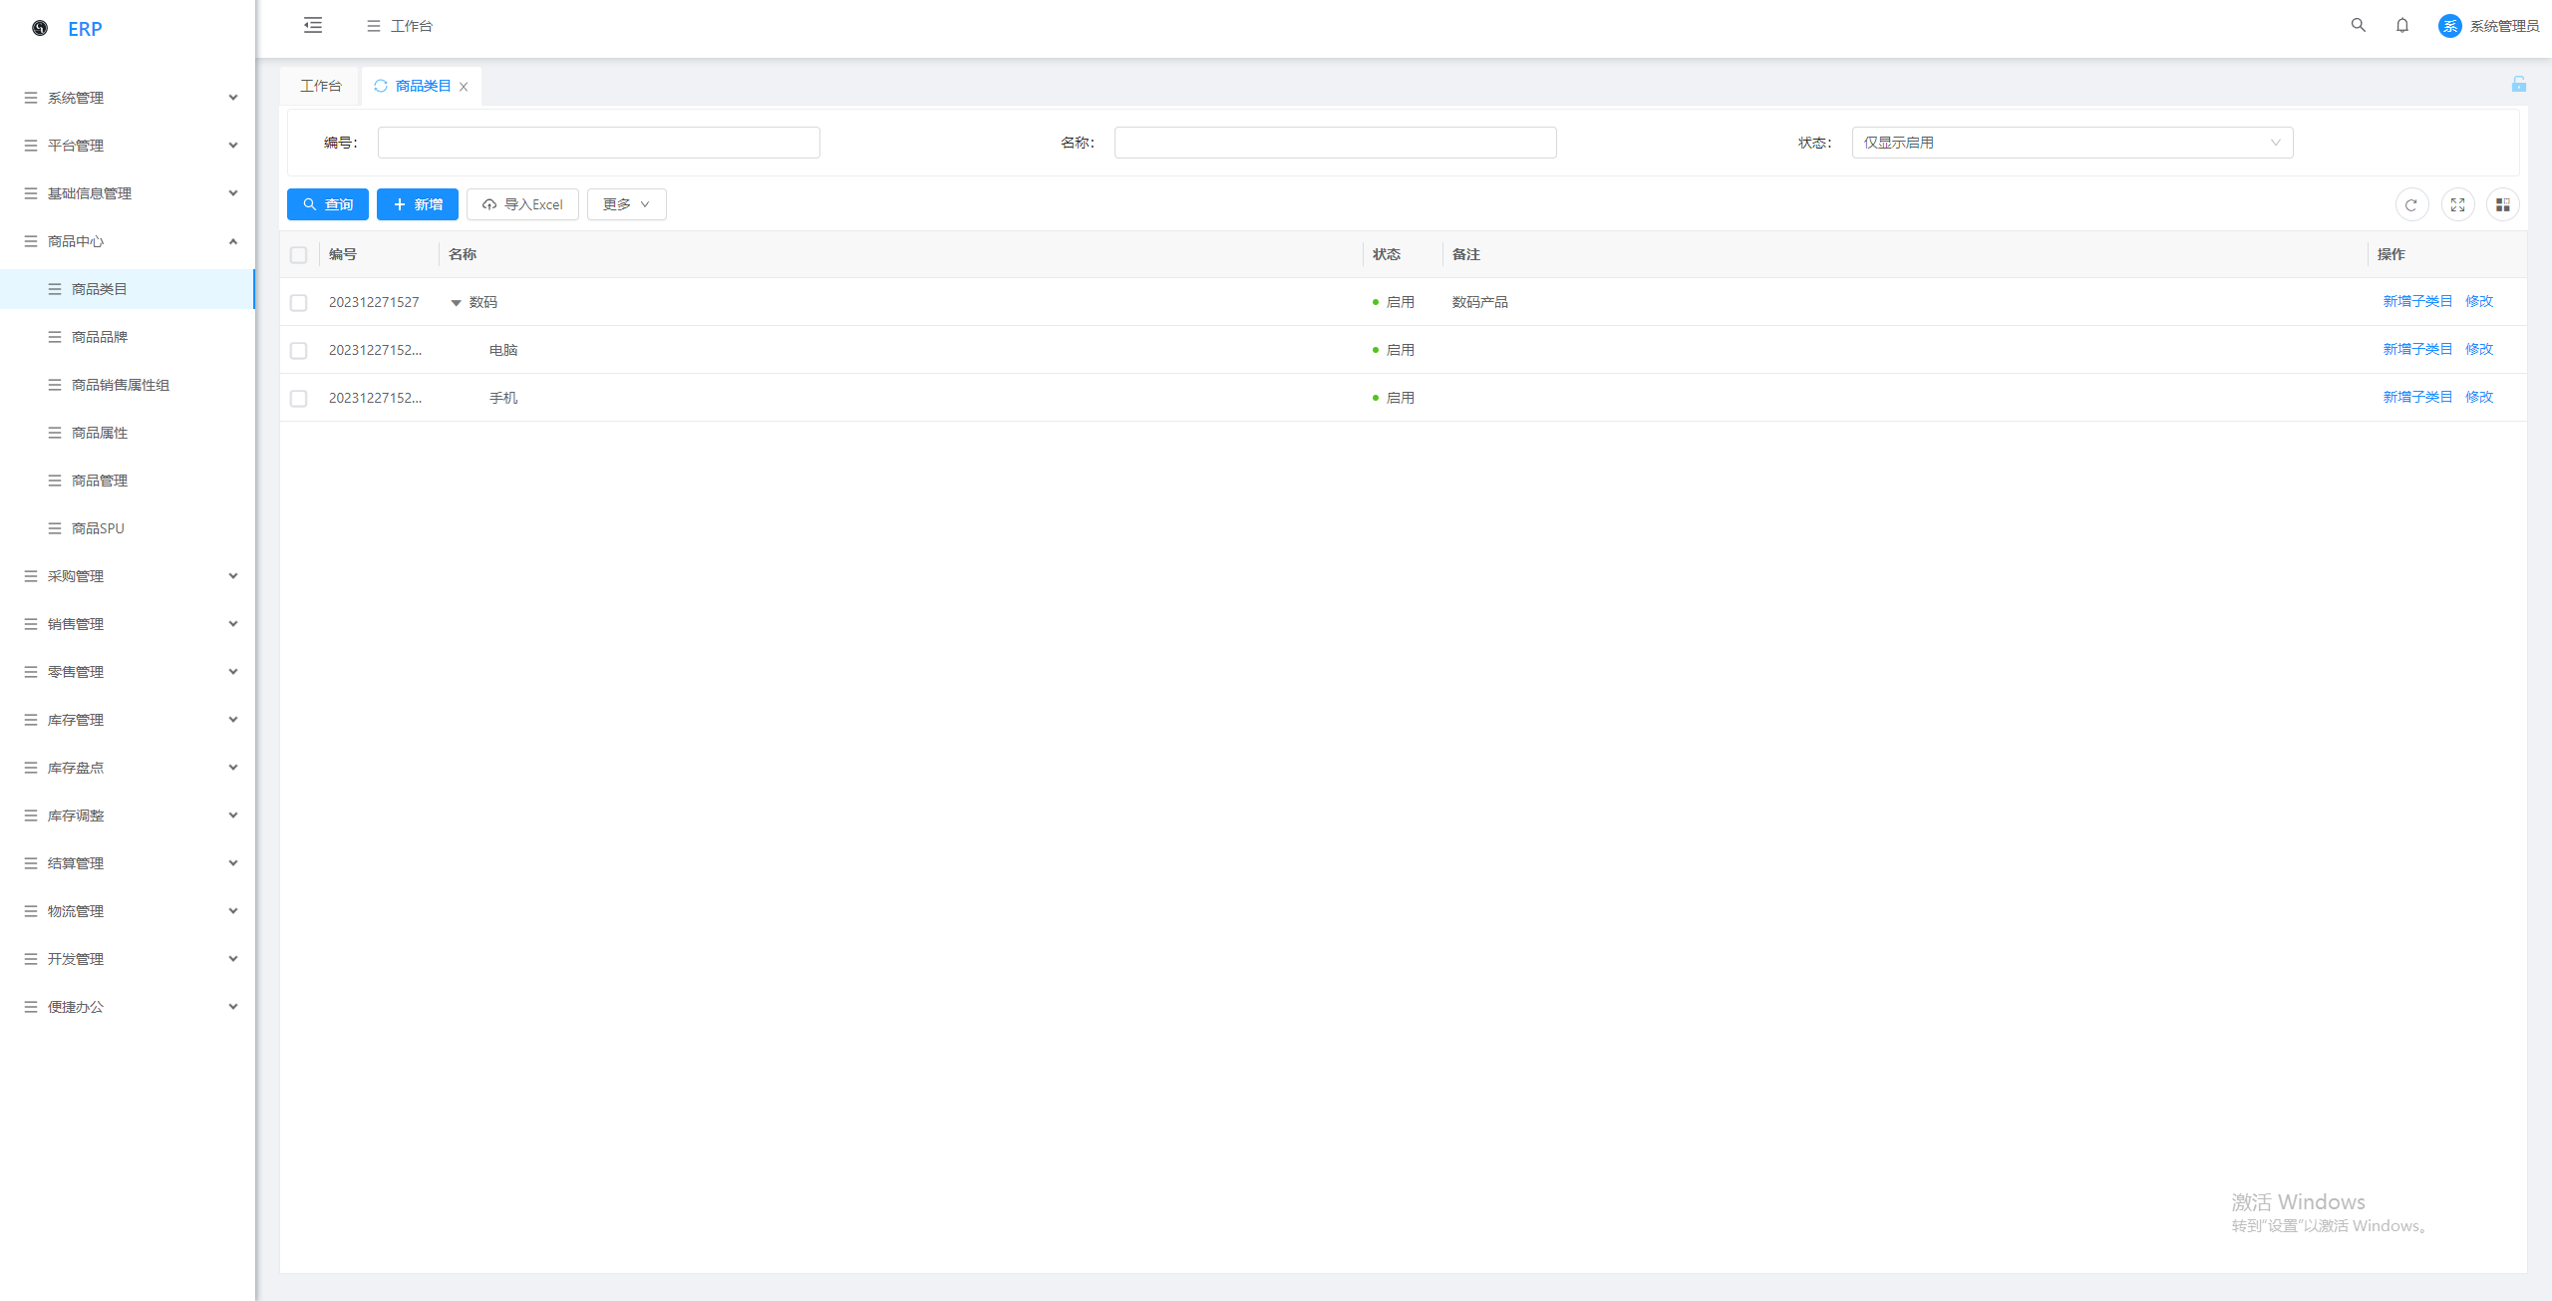Click the list icon beside 商品SPU

click(x=55, y=528)
